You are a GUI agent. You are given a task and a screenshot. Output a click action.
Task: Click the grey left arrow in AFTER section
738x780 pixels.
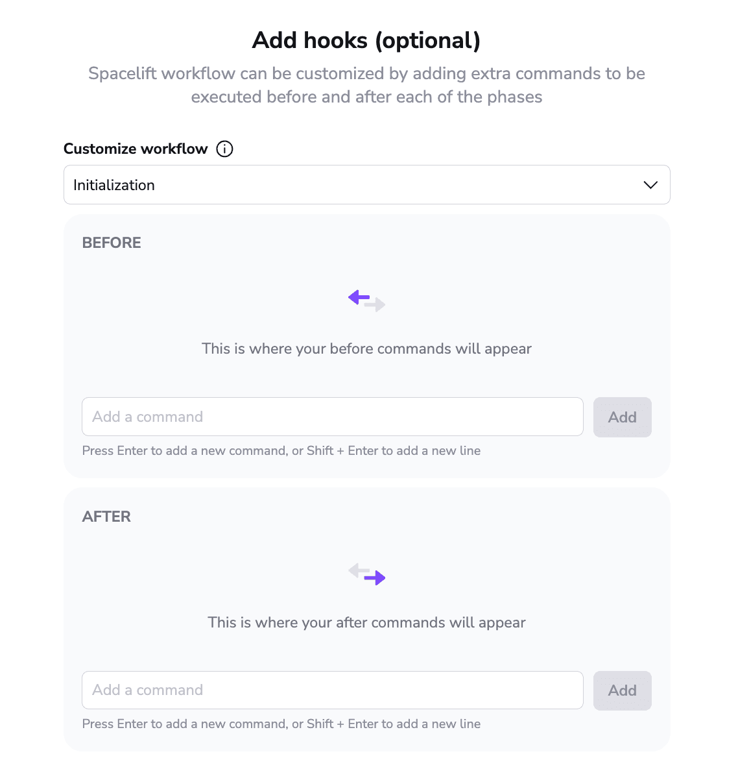click(x=359, y=571)
